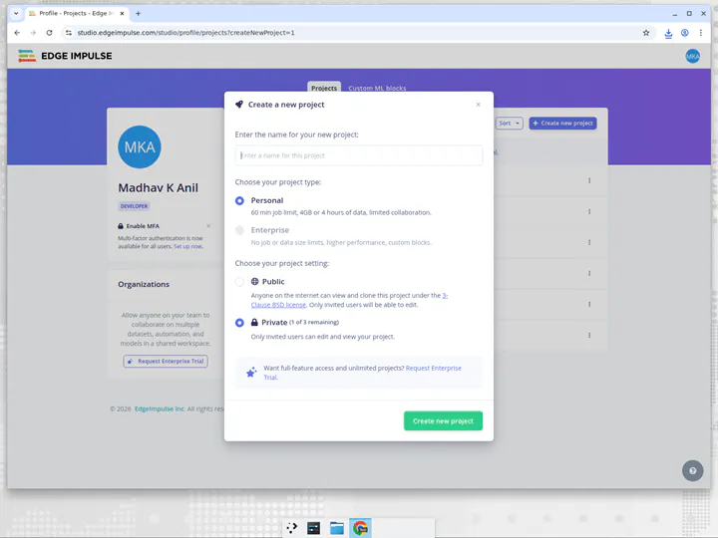Open options menu of third project row

click(589, 242)
